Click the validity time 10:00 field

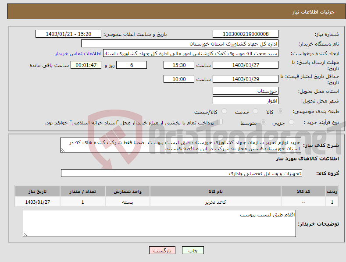click(x=179, y=79)
